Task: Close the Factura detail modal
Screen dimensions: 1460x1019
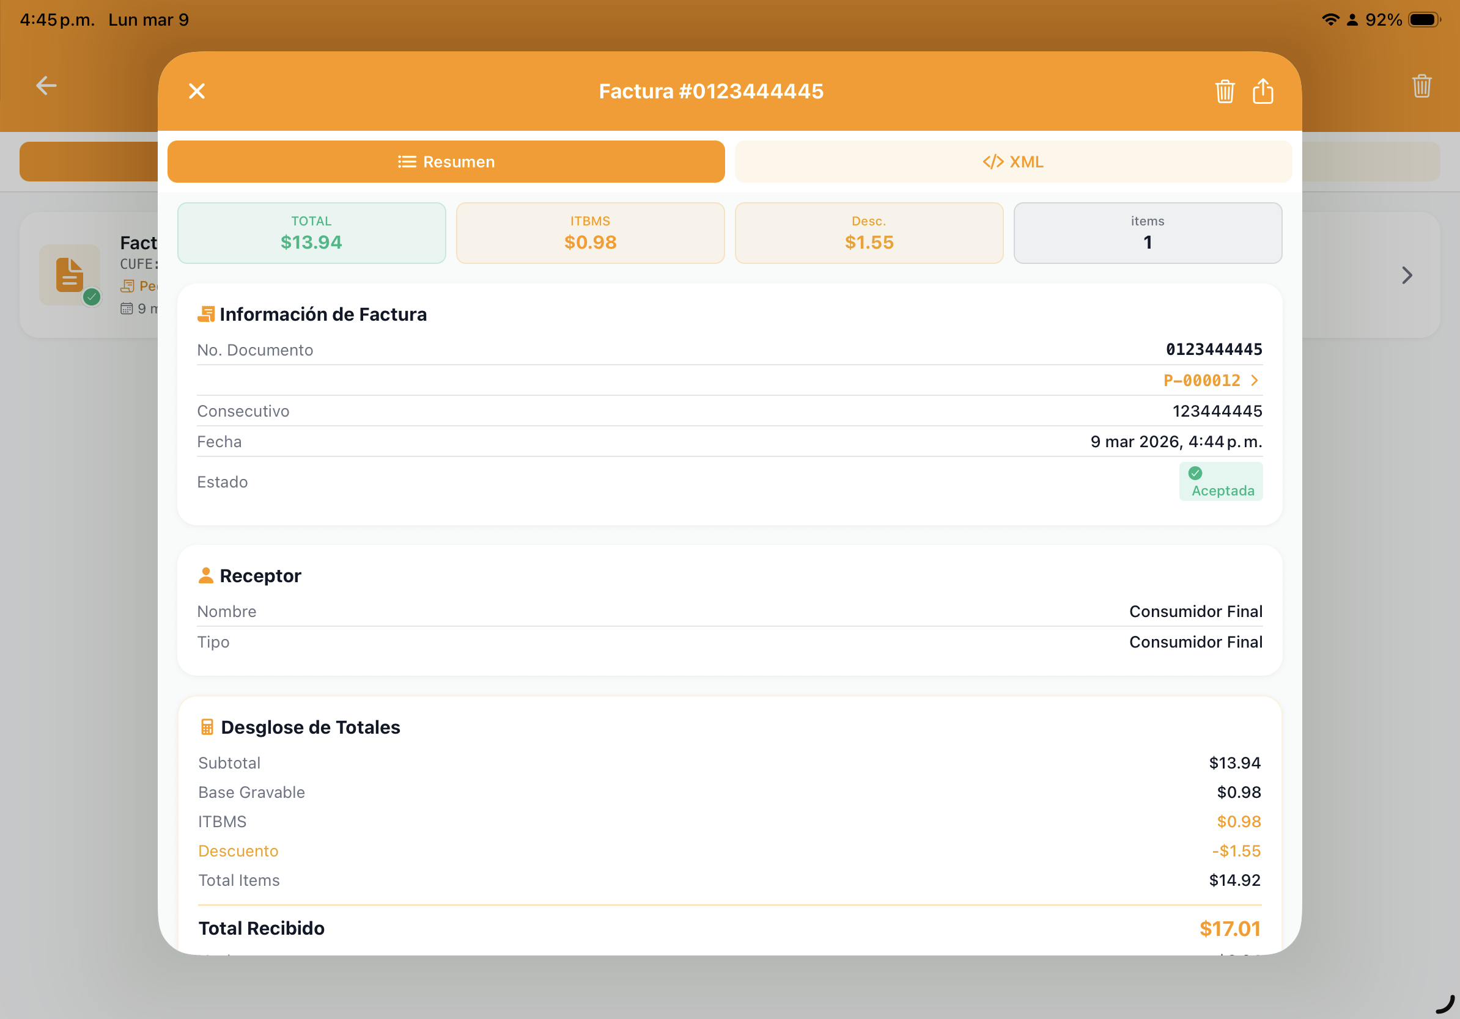Action: (x=197, y=91)
